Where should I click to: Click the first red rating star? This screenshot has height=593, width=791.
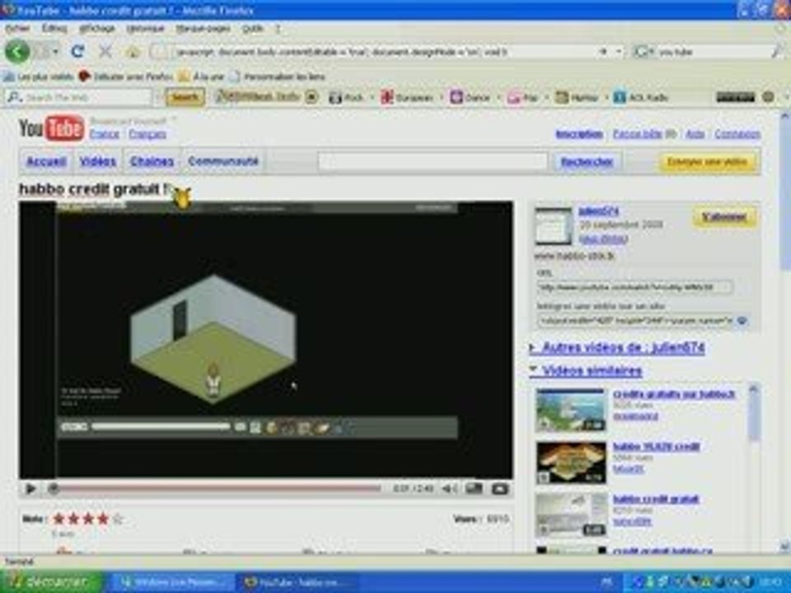[59, 518]
